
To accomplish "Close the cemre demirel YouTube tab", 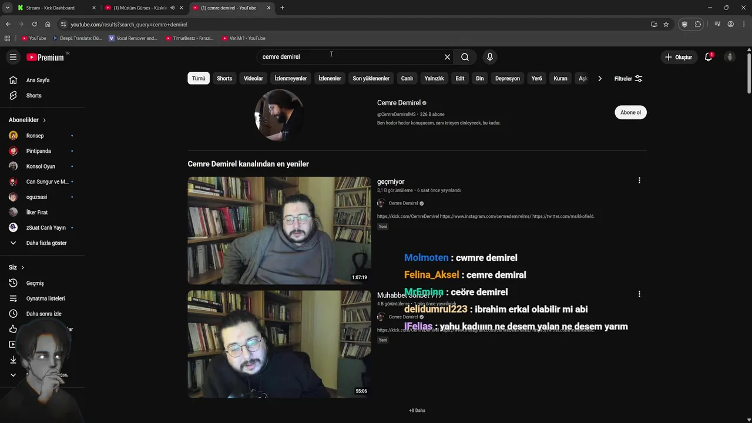I will [x=268, y=8].
